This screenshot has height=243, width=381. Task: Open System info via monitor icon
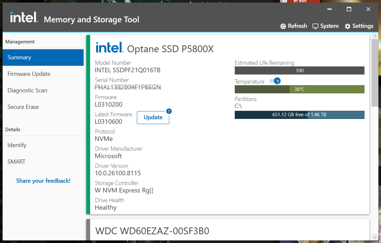click(316, 26)
